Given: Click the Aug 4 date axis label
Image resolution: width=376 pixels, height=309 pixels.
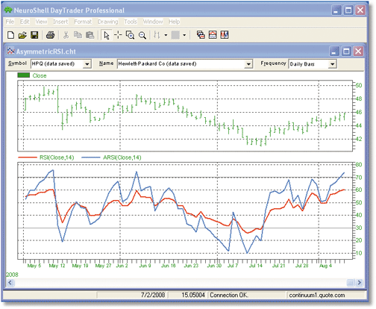Looking at the screenshot, I should coord(325,266).
